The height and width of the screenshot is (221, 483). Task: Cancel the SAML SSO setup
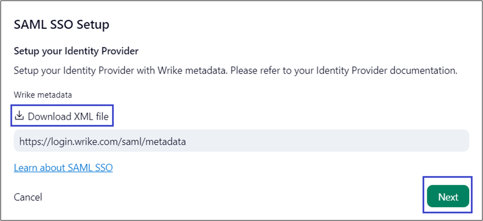(28, 197)
